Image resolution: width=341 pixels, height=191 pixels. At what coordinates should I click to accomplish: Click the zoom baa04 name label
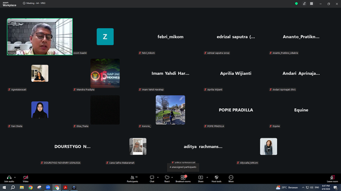(x=80, y=53)
